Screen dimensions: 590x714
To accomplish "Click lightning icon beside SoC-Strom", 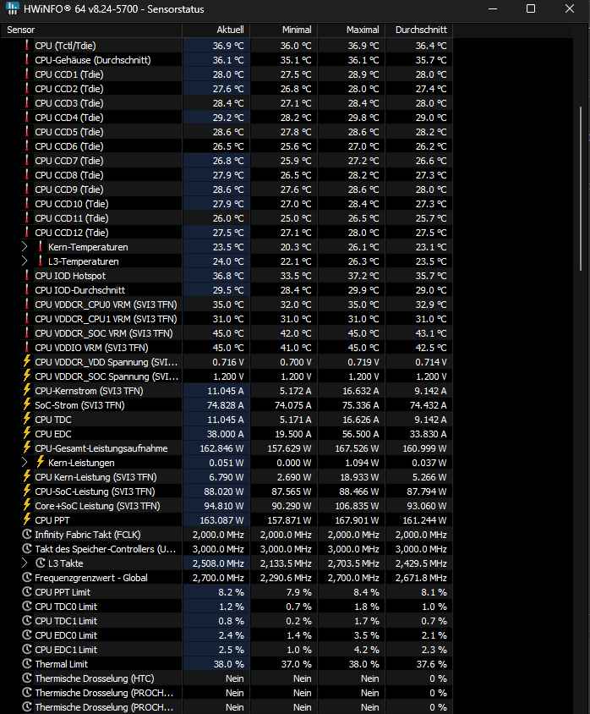I will click(x=27, y=405).
